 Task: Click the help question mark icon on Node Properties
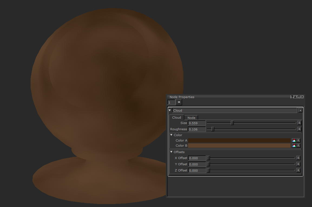[292, 97]
